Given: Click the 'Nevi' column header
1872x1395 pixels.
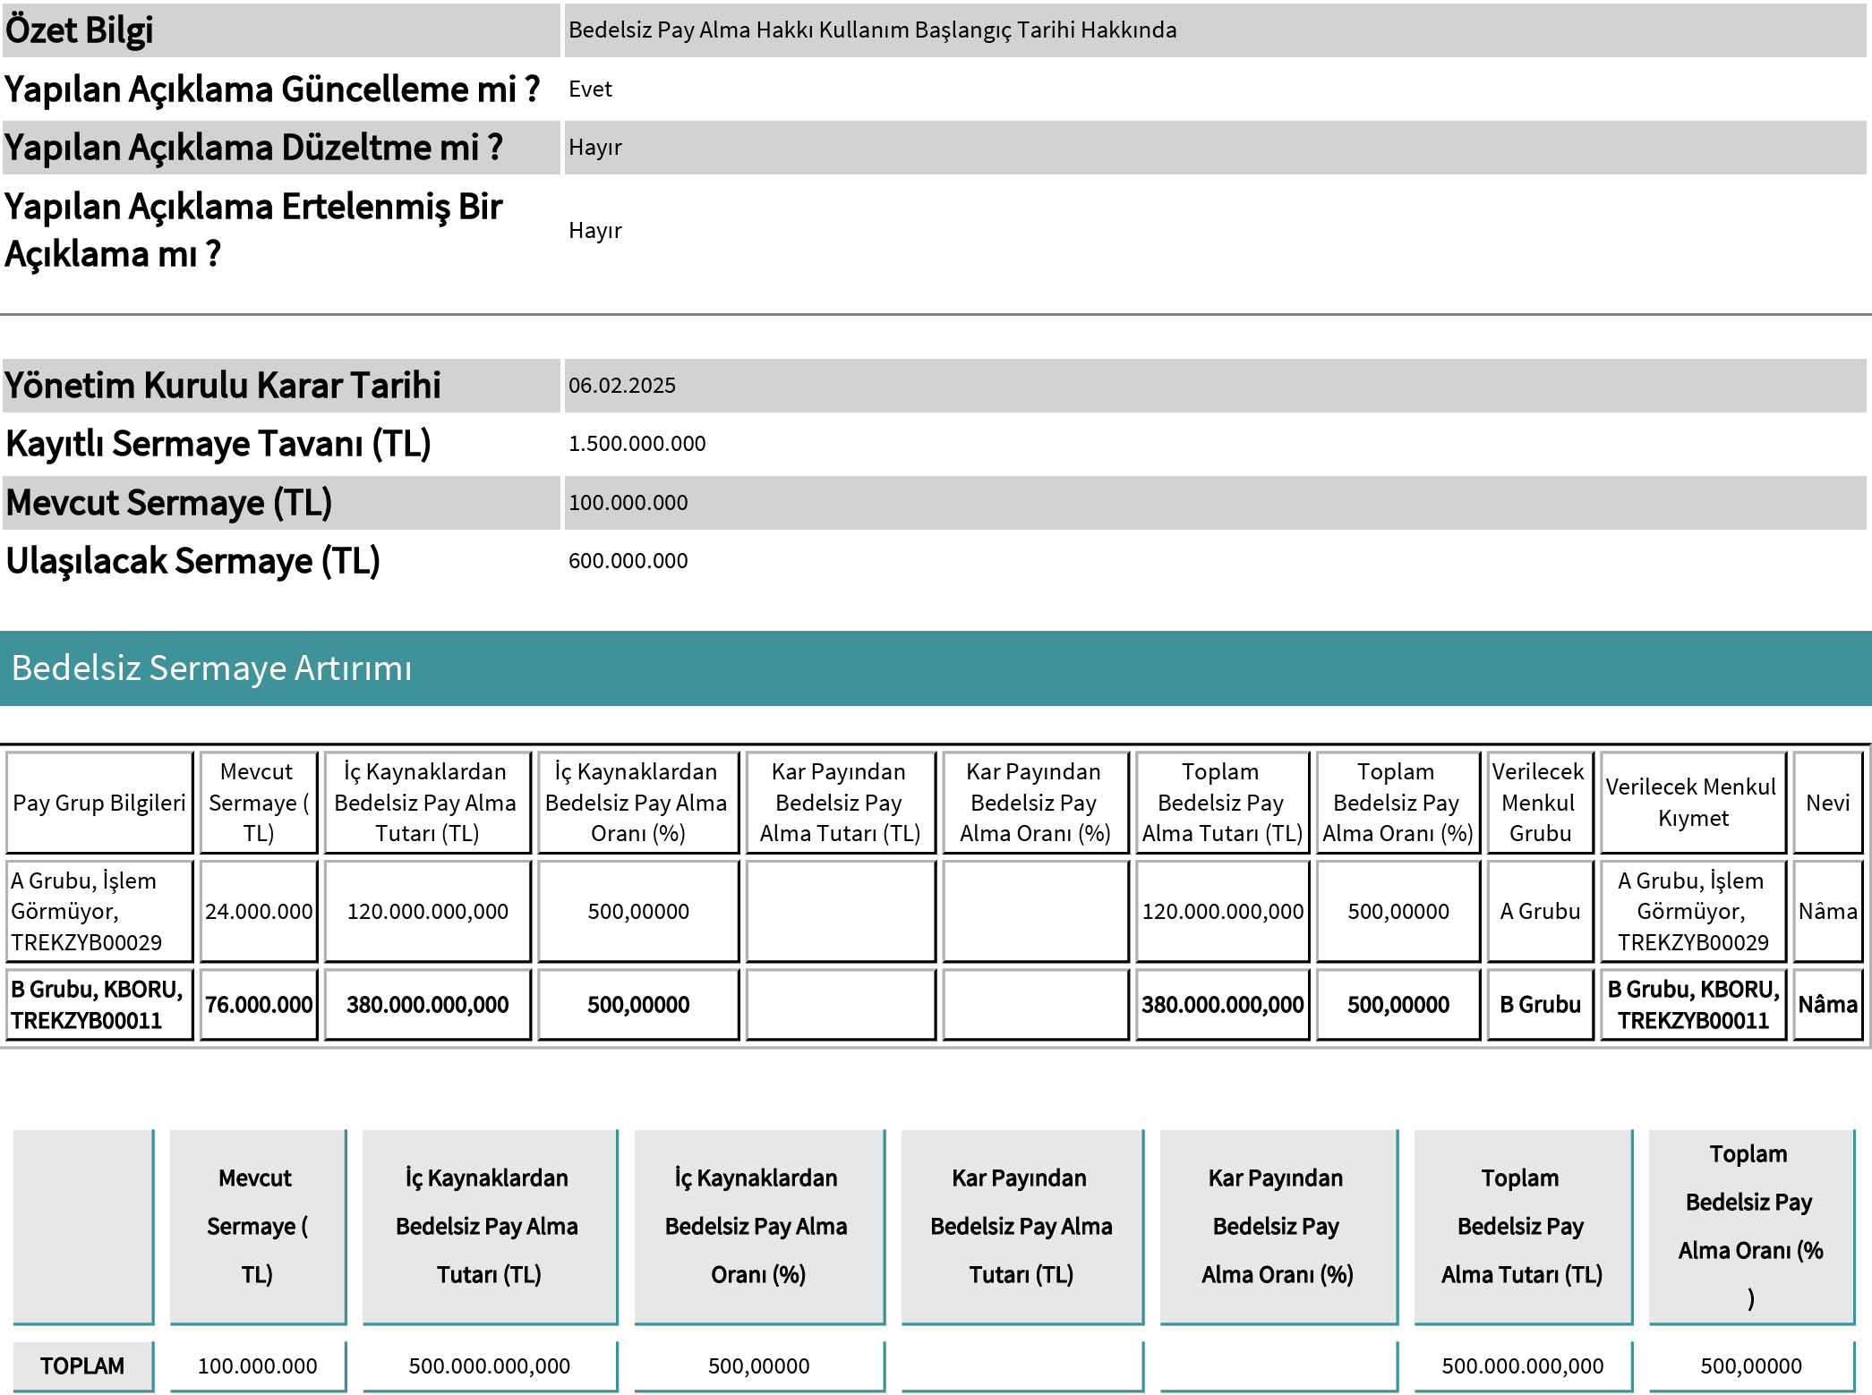Looking at the screenshot, I should pyautogui.click(x=1827, y=803).
